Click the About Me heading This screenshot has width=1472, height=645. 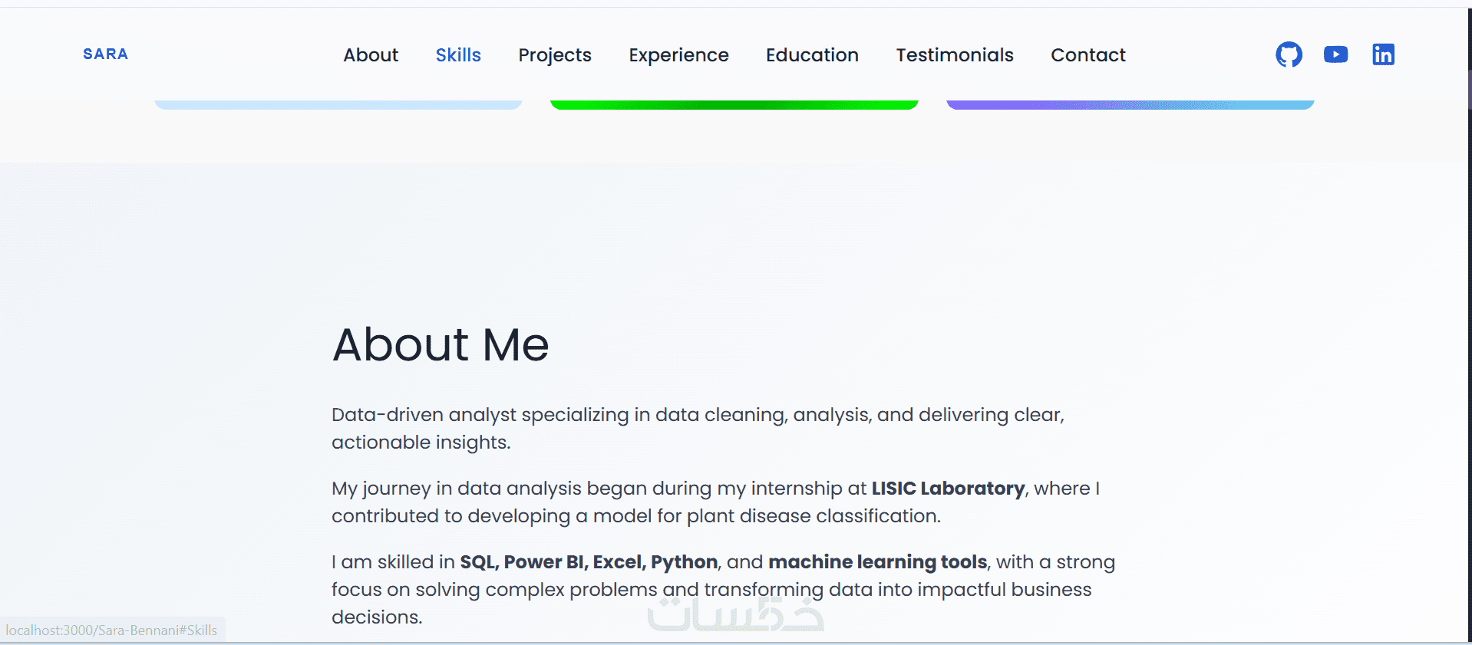(x=441, y=344)
